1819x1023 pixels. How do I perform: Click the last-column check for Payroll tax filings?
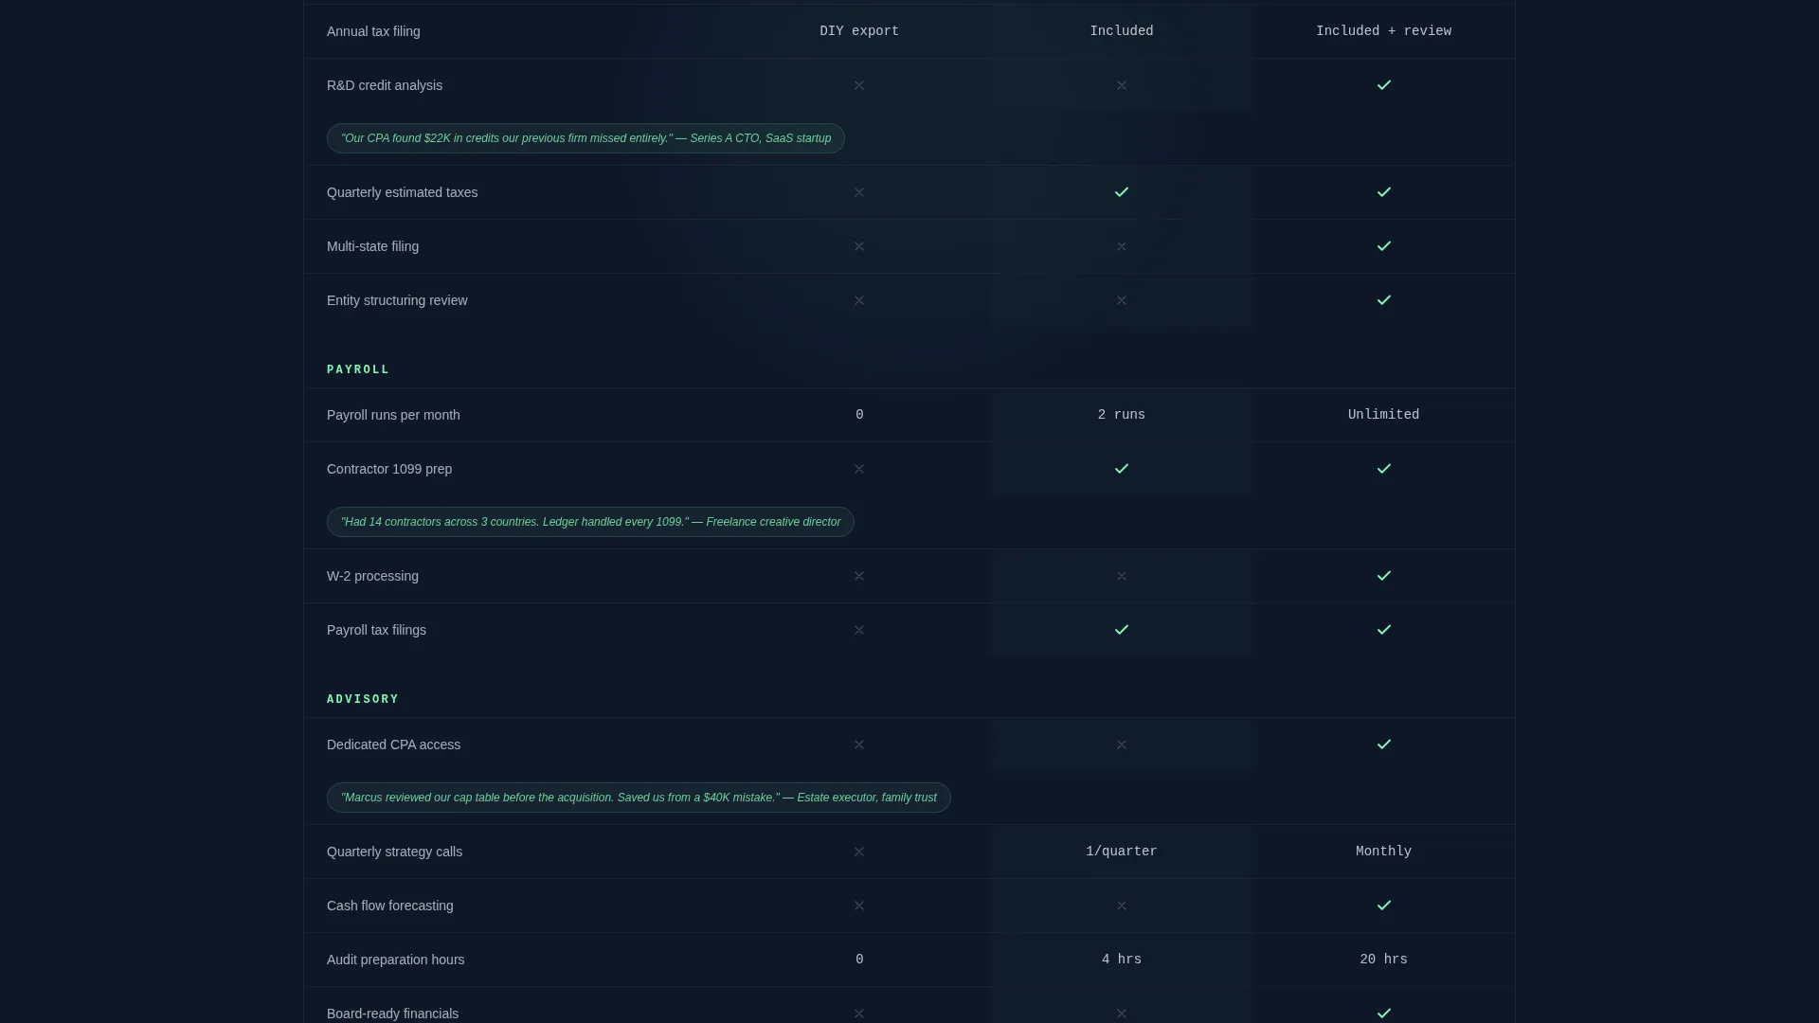click(x=1383, y=630)
